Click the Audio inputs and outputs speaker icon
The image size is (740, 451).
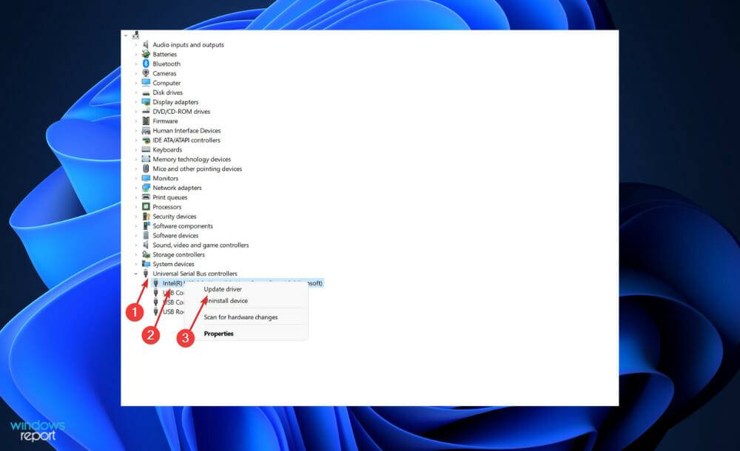146,44
